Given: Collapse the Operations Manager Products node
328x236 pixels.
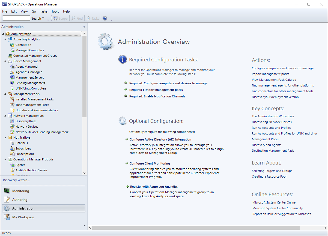Looking at the screenshot, I should [x=5, y=159].
